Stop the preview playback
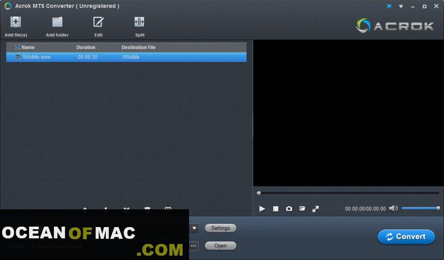Image resolution: width=444 pixels, height=260 pixels. [275, 209]
